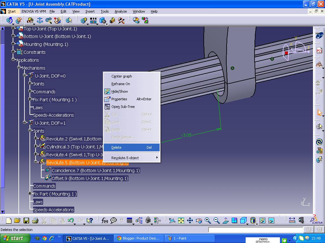Expand the Top U-Joint tree node
The image size is (325, 243).
coord(13,28)
